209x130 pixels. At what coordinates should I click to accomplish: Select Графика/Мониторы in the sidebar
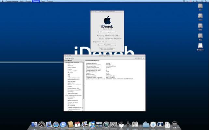click(74, 79)
